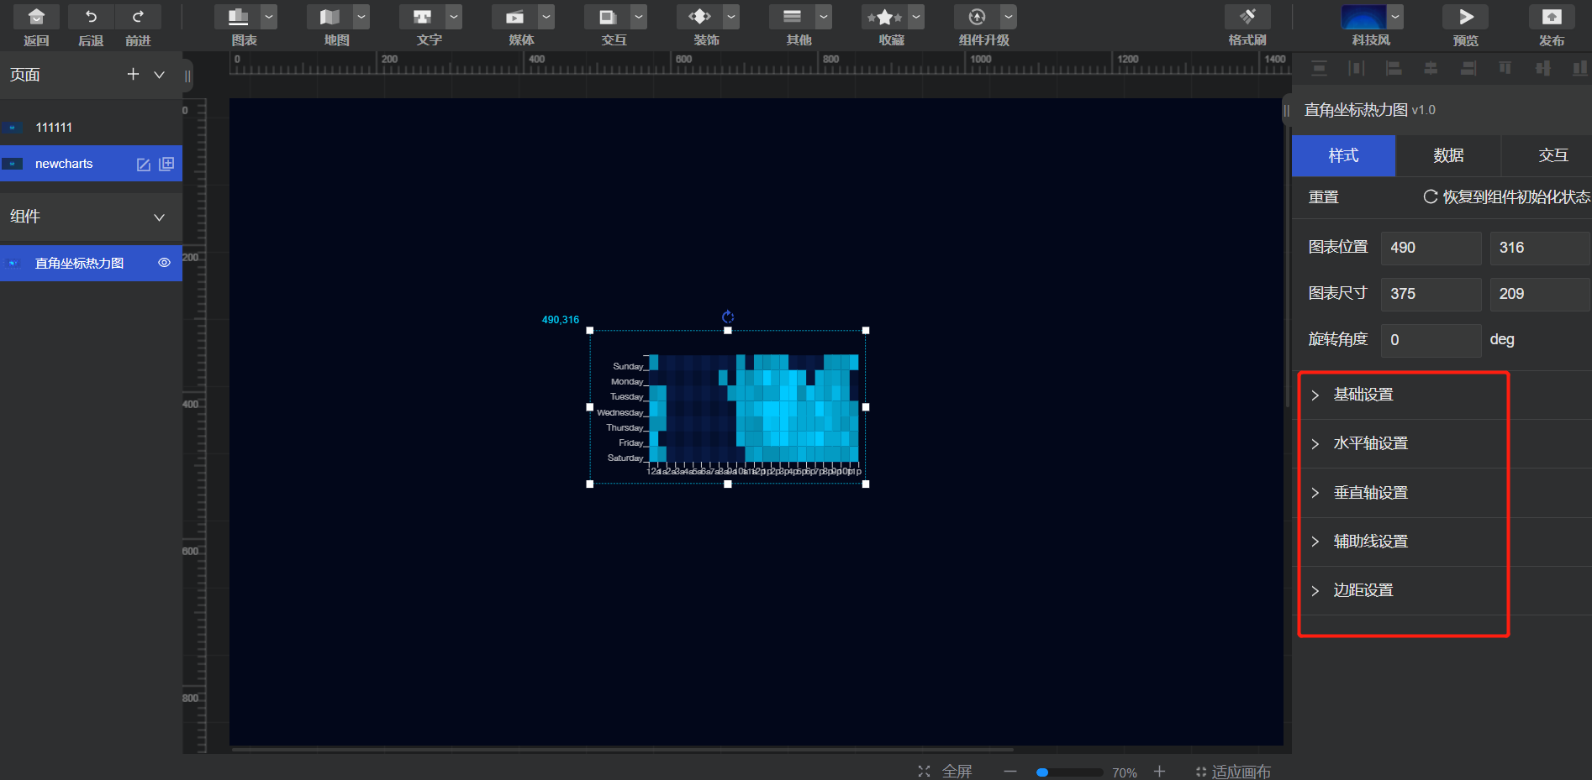Image resolution: width=1592 pixels, height=780 pixels.
Task: Open the 收藏 favorites star icon
Action: [x=885, y=17]
